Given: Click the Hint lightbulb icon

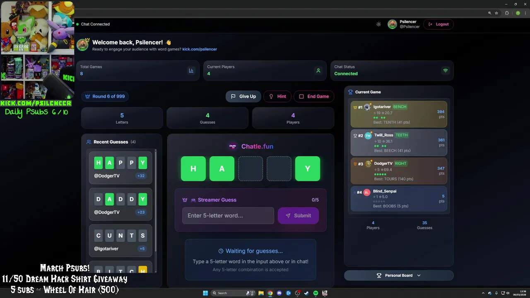Looking at the screenshot, I should coord(271,96).
